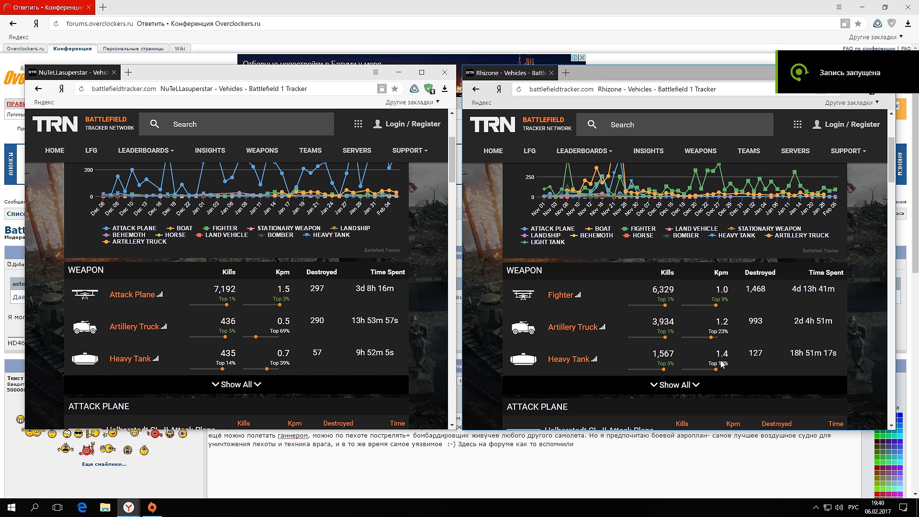The width and height of the screenshot is (919, 517).
Task: Click the stats icon beside left Attack Plane
Action: [x=160, y=295]
